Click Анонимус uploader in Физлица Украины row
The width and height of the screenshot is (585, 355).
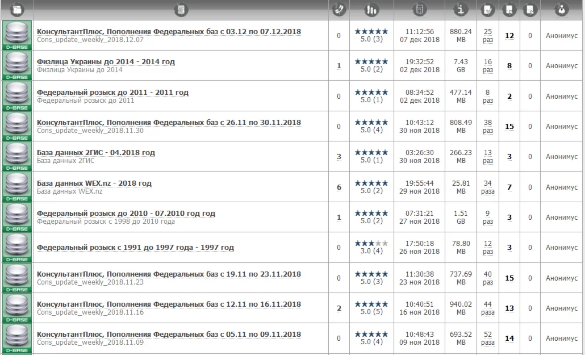(562, 66)
